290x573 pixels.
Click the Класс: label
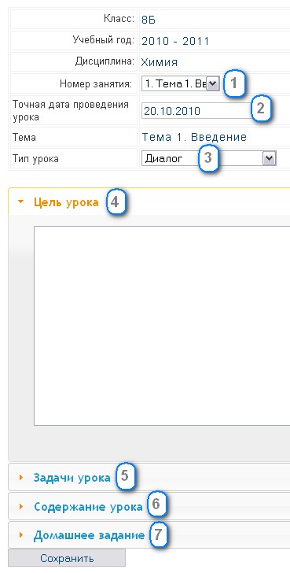click(x=119, y=19)
